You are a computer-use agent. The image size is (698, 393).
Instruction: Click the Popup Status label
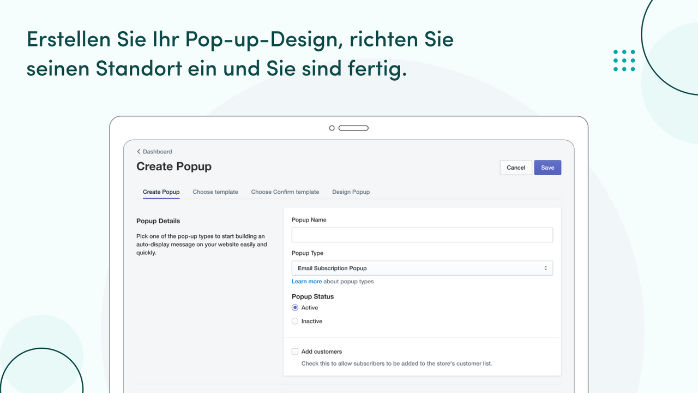(313, 296)
